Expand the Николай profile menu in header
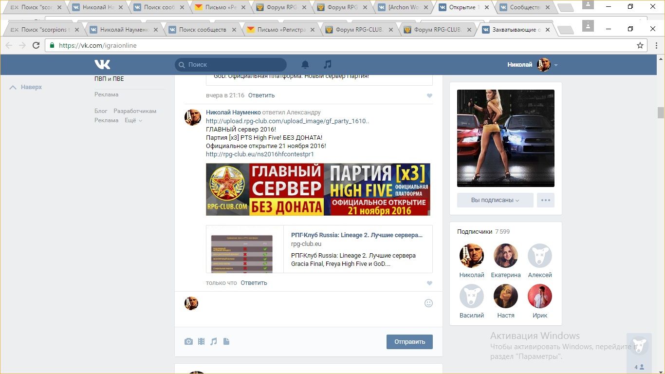This screenshot has width=665, height=374. click(x=532, y=65)
